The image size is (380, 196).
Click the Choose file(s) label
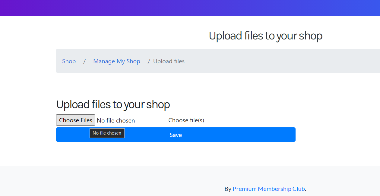[x=186, y=120]
